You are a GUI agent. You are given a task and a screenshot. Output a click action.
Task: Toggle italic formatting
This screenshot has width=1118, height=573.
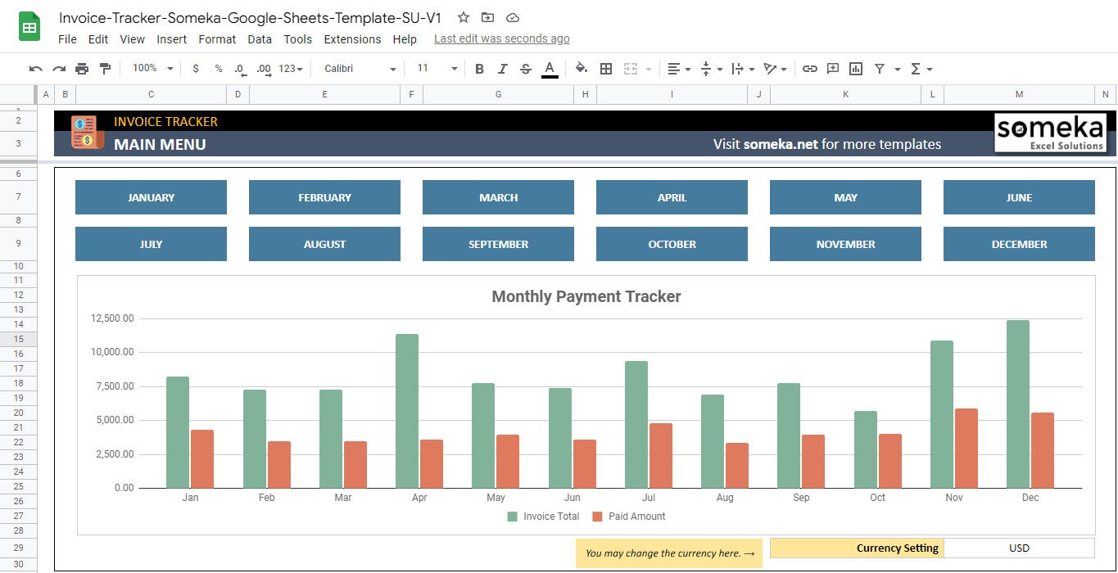click(503, 69)
